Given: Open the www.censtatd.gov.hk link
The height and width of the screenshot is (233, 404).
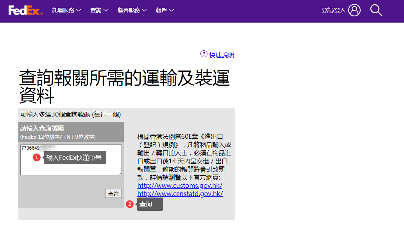Looking at the screenshot, I should tap(180, 194).
